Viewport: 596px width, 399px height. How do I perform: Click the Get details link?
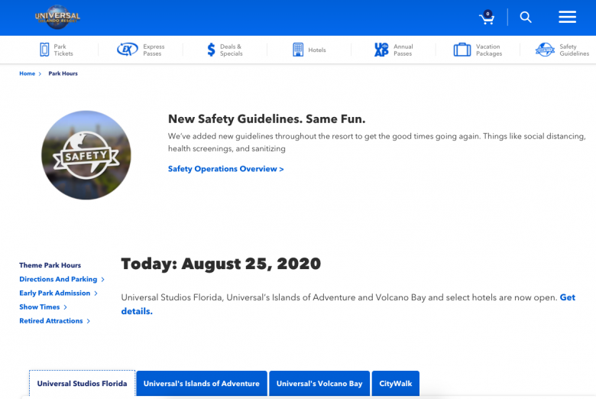pos(568,297)
